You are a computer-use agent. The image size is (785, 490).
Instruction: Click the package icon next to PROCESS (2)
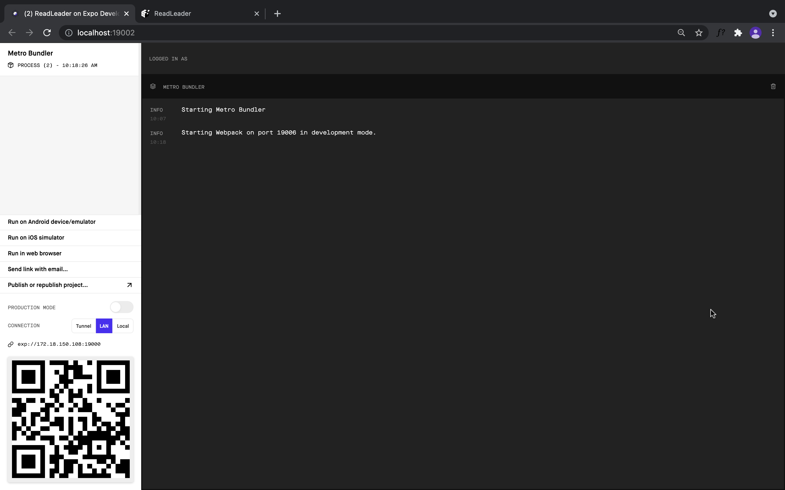click(x=11, y=65)
